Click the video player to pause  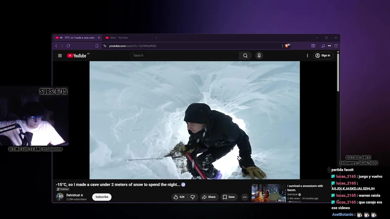[195, 120]
